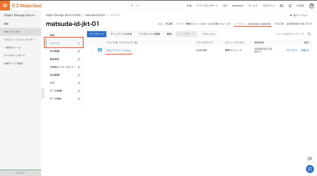Click the Alibaba Cloud logo
Screen dimensions: 317x176
(x=27, y=6)
